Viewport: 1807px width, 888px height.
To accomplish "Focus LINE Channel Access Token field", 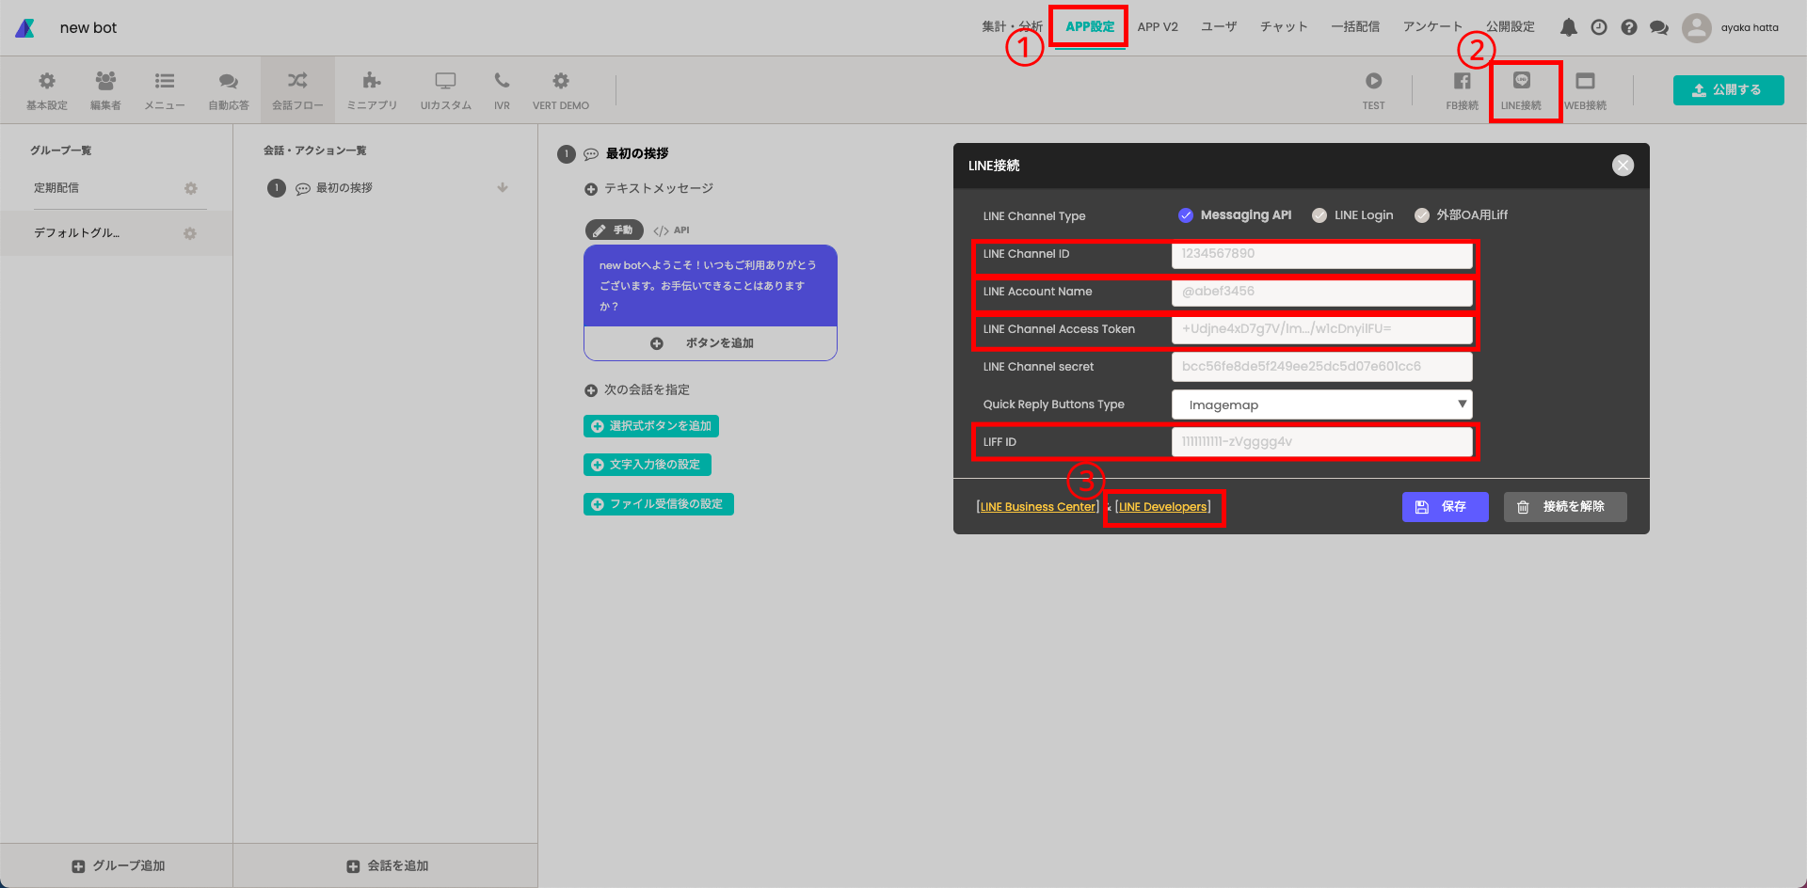I will [x=1322, y=329].
